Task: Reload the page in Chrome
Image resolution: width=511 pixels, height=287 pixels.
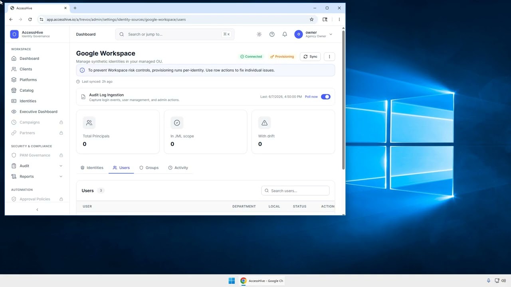Action: (30, 19)
